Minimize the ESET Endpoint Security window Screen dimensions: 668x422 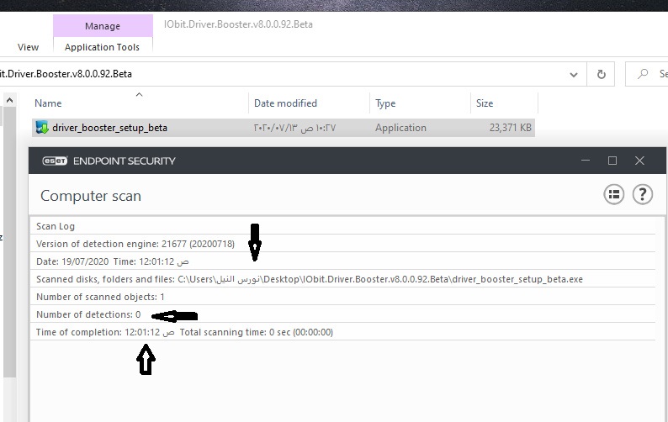(584, 161)
